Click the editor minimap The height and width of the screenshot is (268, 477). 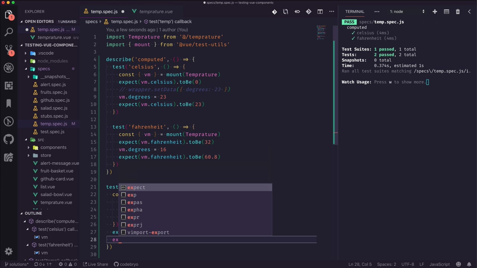(x=321, y=32)
